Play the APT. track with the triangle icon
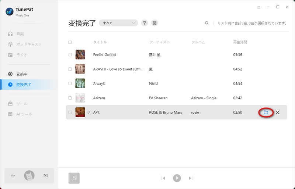 click(89, 112)
